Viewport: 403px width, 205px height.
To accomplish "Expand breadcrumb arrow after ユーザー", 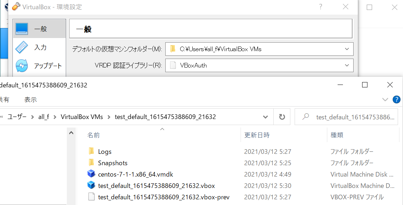I will (x=32, y=117).
